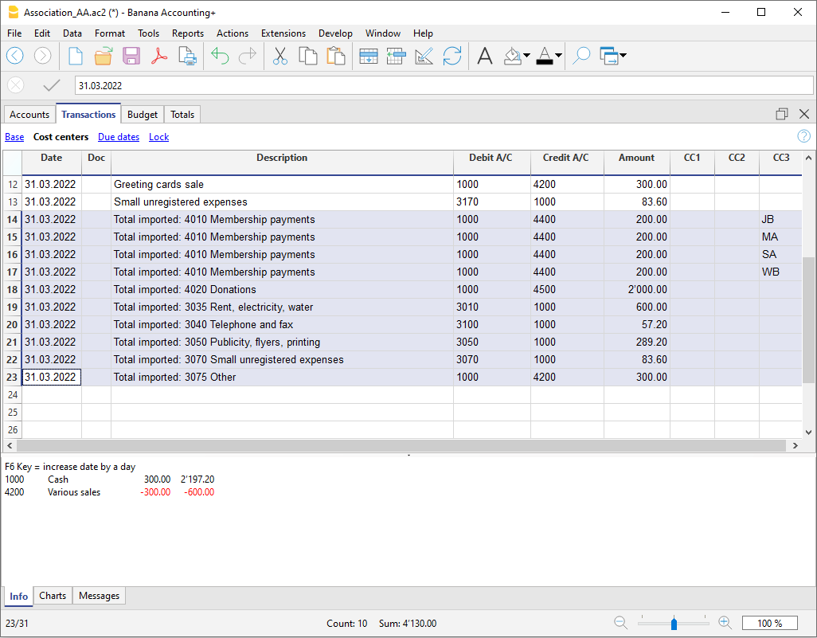Open a file with the folder icon
The image size is (817, 638).
coord(104,56)
